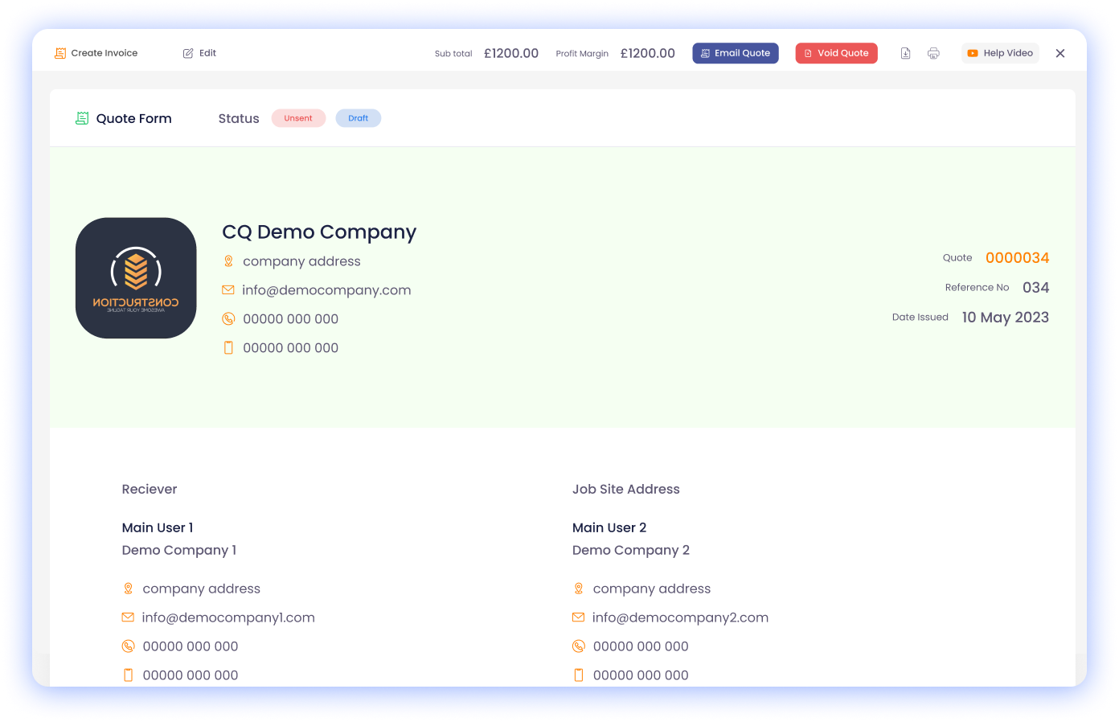Click phone icon under Demo Company 1

[x=128, y=646]
